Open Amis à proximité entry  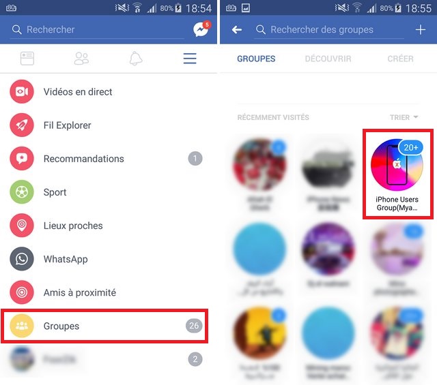click(109, 292)
